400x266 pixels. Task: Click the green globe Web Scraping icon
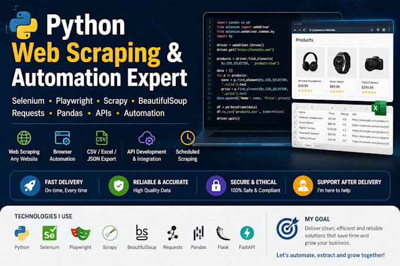(24, 138)
